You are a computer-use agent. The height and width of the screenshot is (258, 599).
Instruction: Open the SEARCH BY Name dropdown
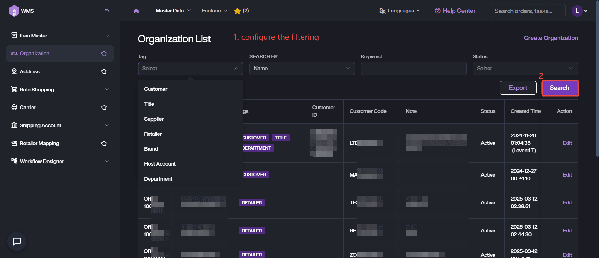pyautogui.click(x=302, y=68)
